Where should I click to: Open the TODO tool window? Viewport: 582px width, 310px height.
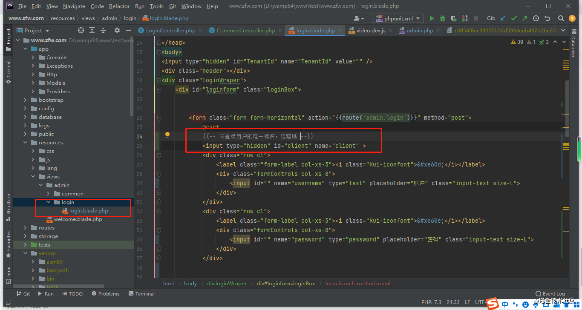pos(72,293)
